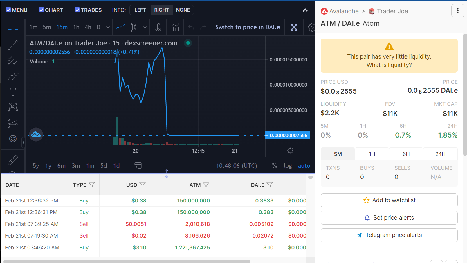
Task: Set chart range to 5d
Action: coord(104,166)
